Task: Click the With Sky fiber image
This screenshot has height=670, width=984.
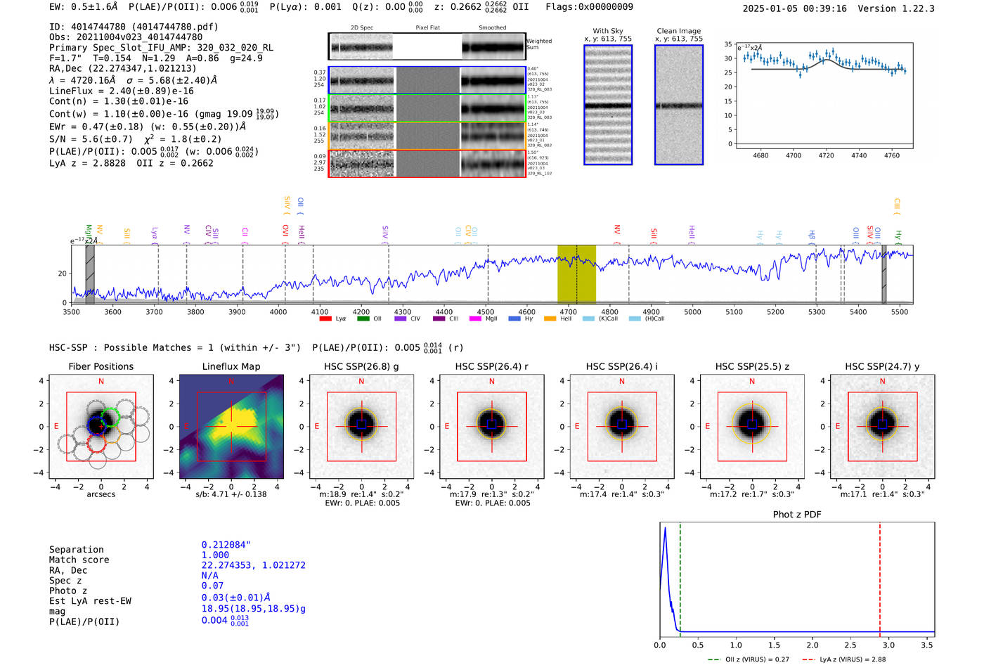Action: [x=608, y=105]
